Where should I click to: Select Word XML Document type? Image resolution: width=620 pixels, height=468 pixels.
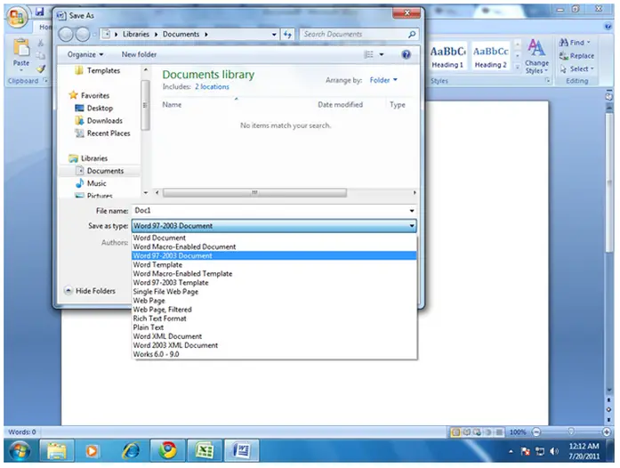(x=274, y=336)
